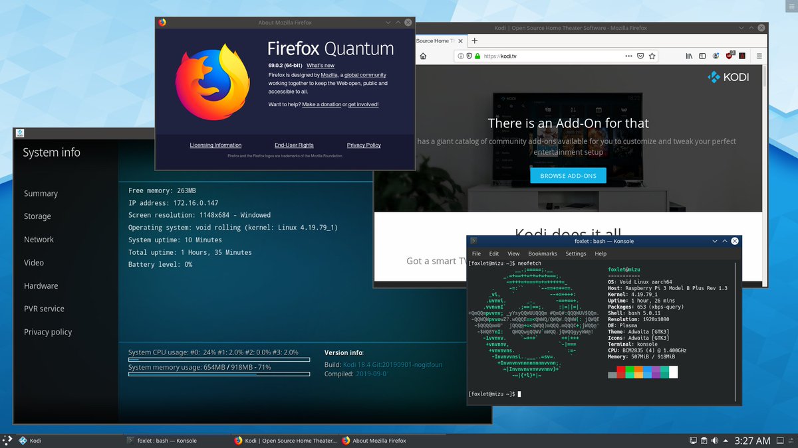Click uBlock Origin extension icon
Screen dimensions: 798x448
click(x=730, y=56)
